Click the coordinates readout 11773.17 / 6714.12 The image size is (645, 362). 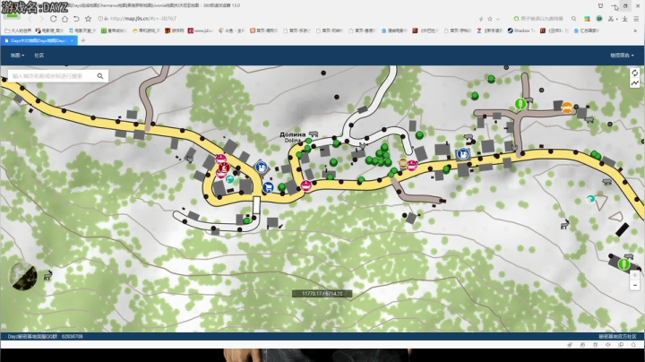click(322, 293)
